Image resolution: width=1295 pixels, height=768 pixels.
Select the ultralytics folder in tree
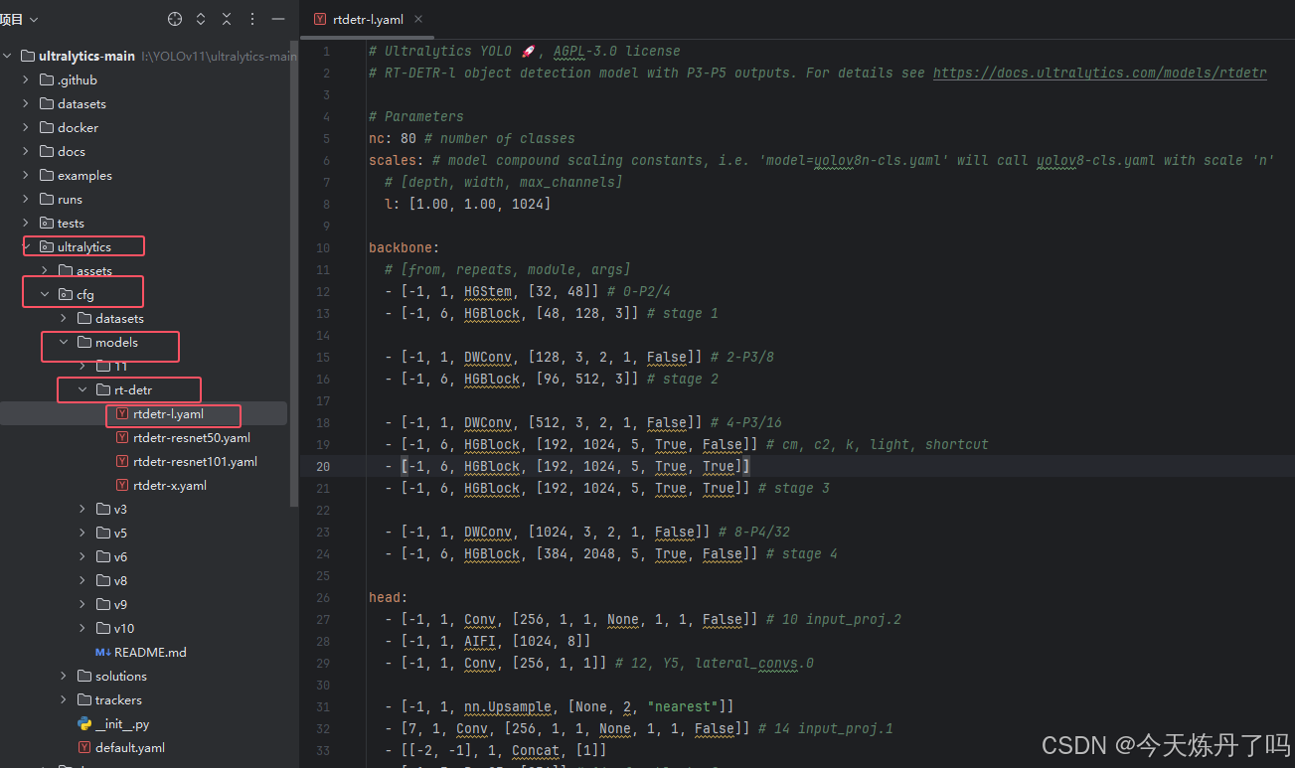pos(84,246)
